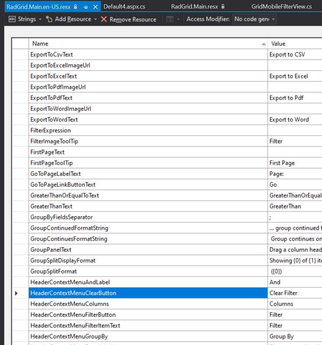The height and width of the screenshot is (345, 322).
Task: Select the GroupByFieldsSeparator name cell
Action: pos(148,217)
